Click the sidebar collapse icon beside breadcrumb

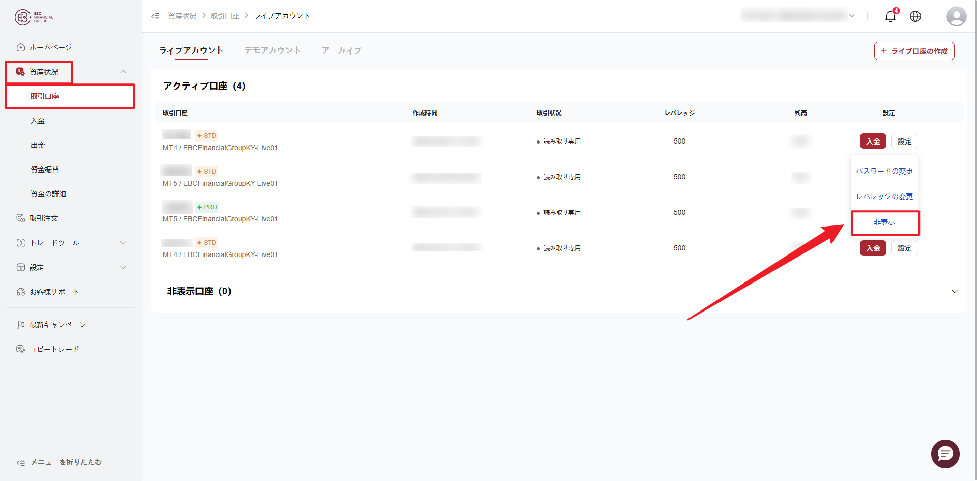(x=155, y=16)
